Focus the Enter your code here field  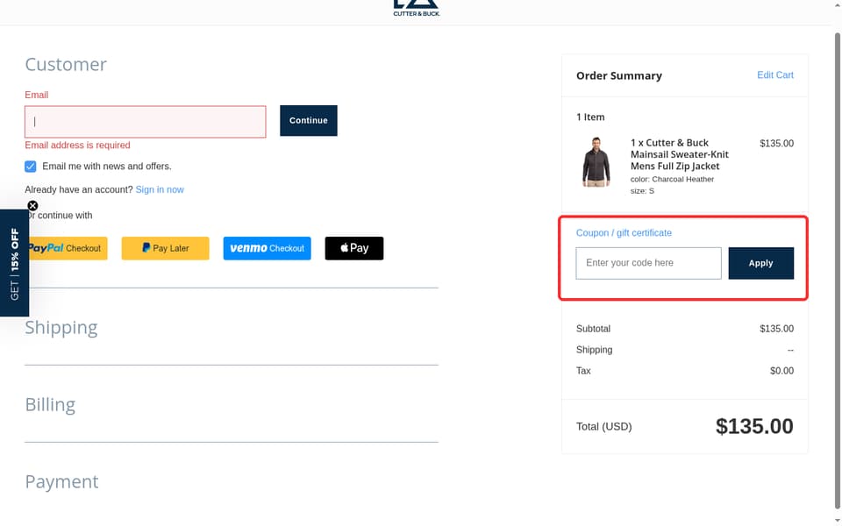pos(648,263)
